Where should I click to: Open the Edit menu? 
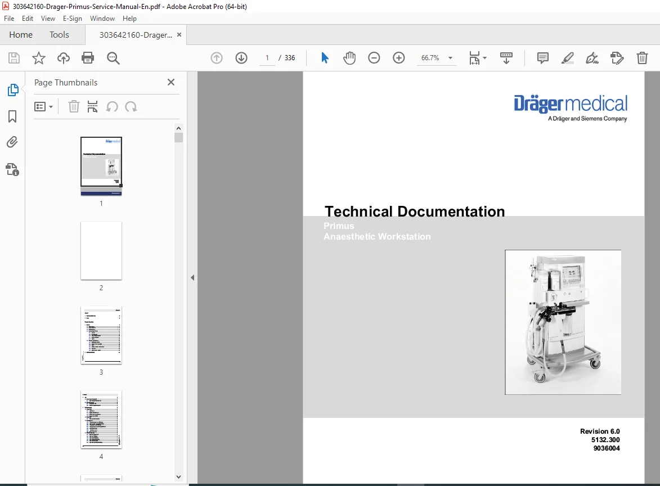pos(28,19)
